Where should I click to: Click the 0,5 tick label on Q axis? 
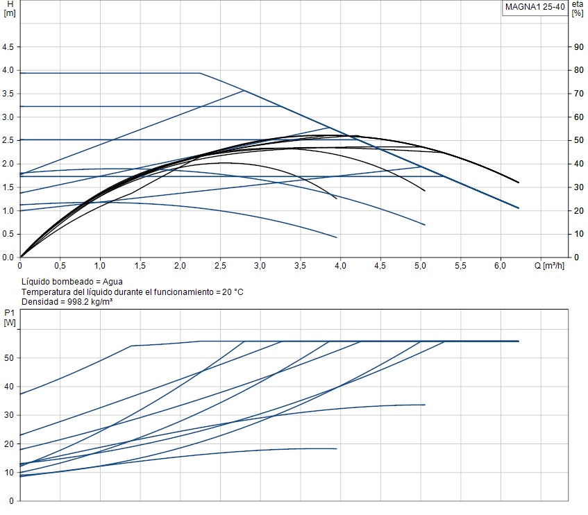coord(60,266)
